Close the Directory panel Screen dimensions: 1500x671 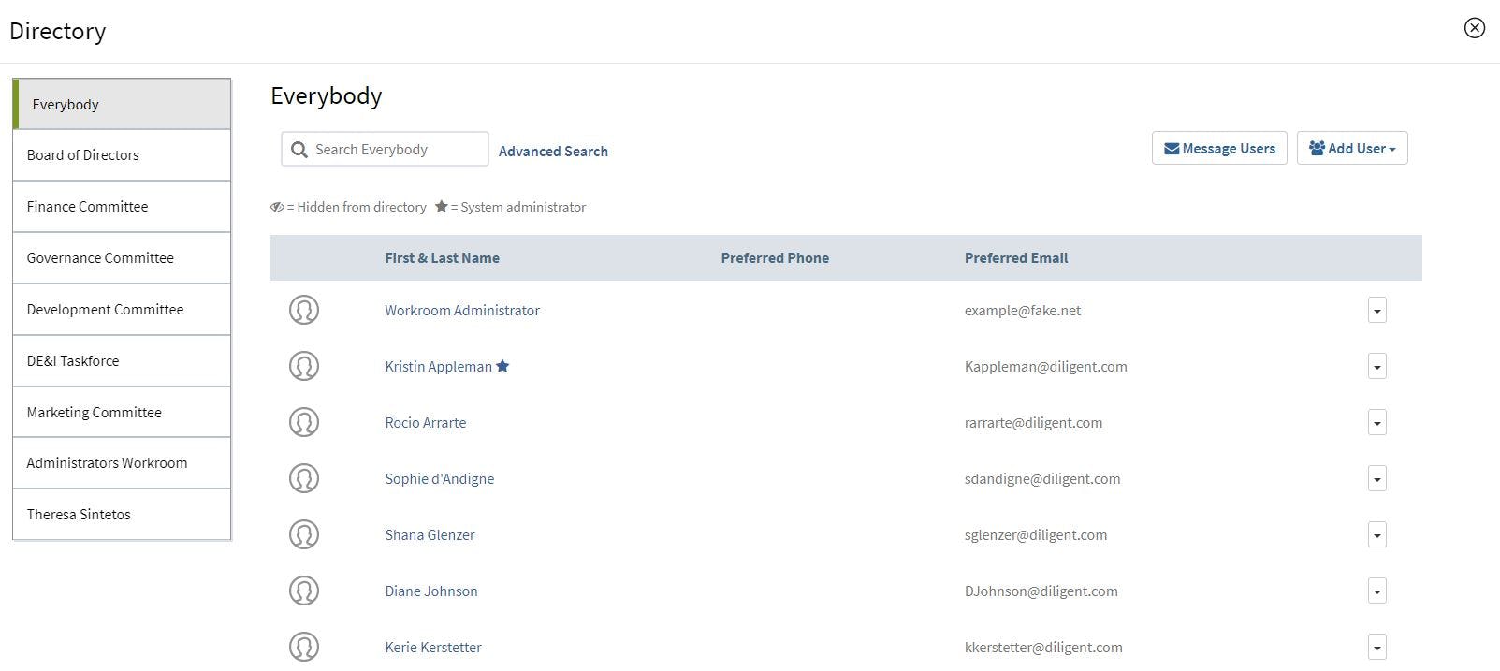click(x=1474, y=28)
